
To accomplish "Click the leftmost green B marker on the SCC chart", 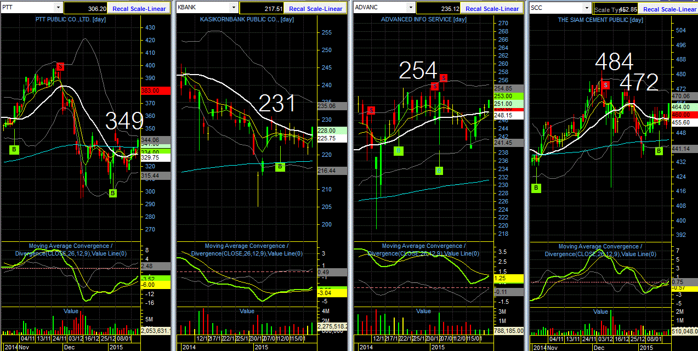I will click(536, 188).
